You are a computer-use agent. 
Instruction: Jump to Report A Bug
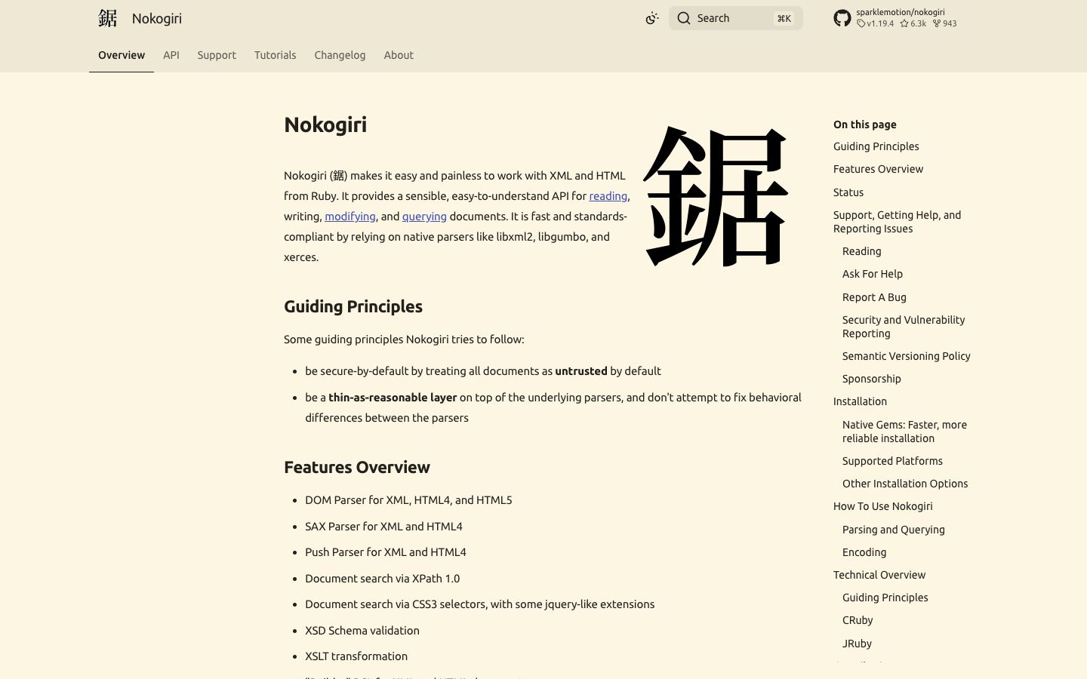tap(874, 297)
